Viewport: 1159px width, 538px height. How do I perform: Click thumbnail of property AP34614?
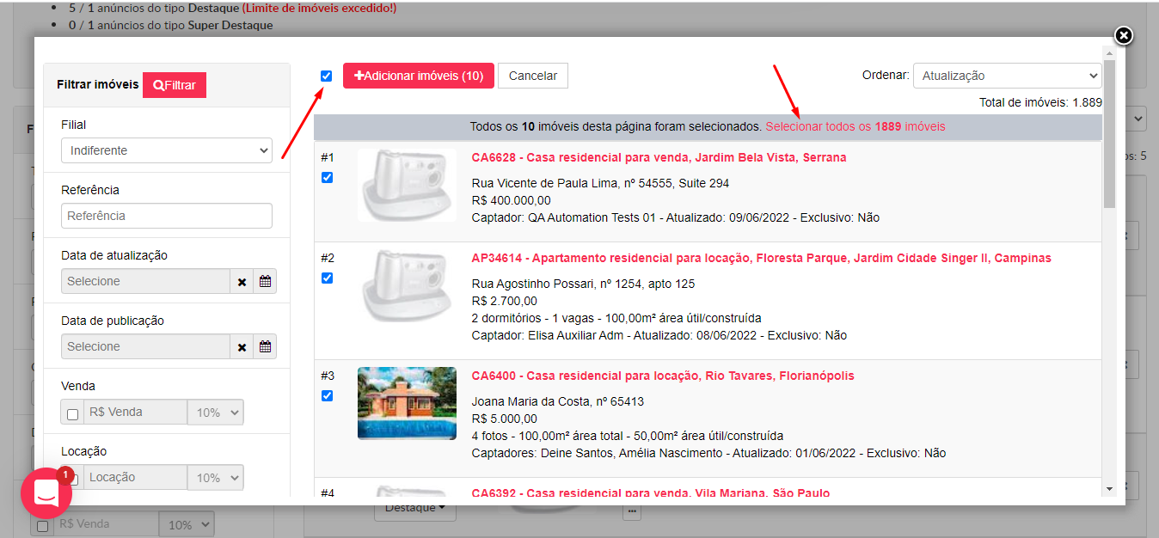407,285
